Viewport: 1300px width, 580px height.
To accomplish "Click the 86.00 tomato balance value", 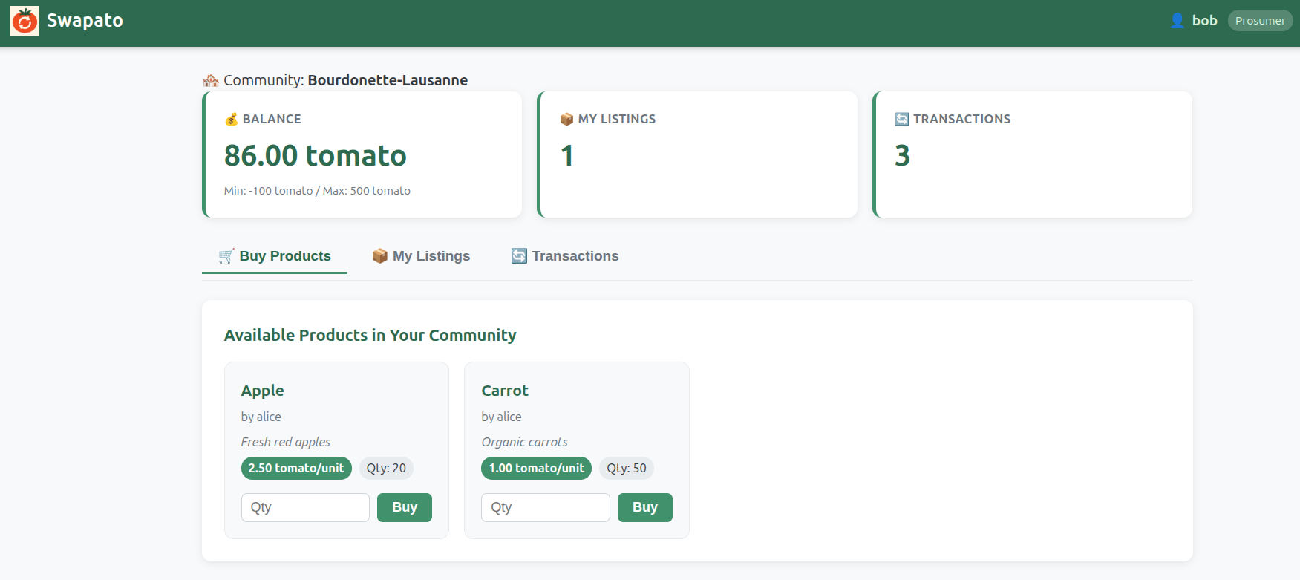I will (x=316, y=155).
